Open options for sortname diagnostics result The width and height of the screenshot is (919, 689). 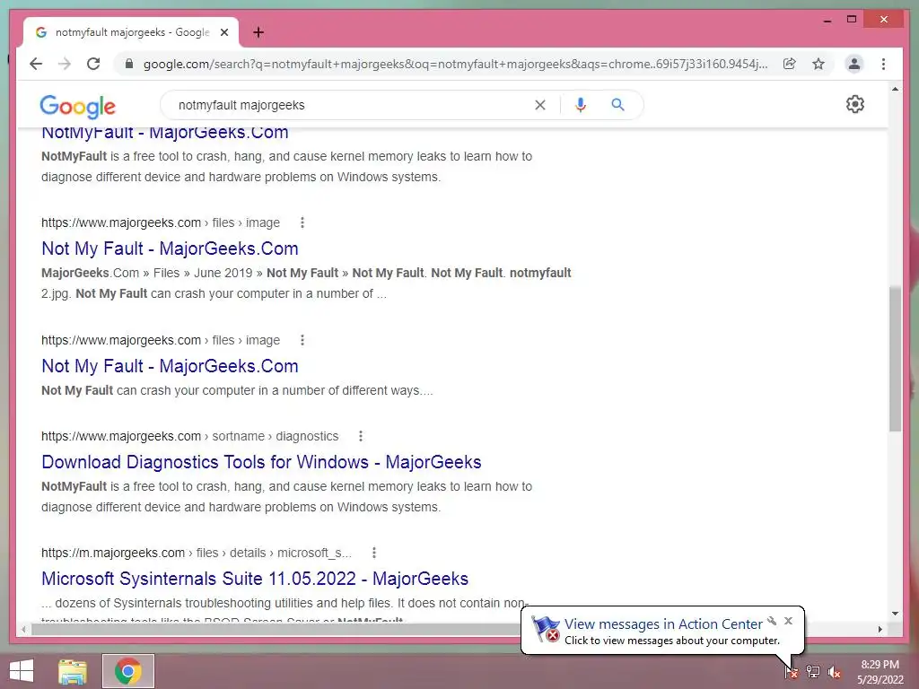pos(361,436)
